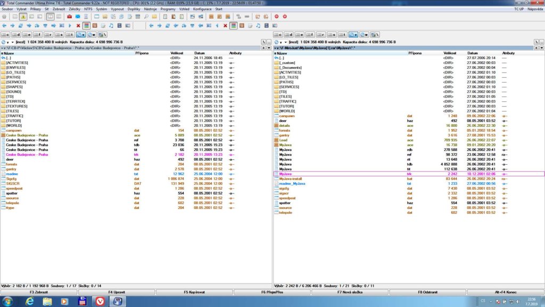
Task: Click the red X icon in left navigation toolbar
Action: 78,26
